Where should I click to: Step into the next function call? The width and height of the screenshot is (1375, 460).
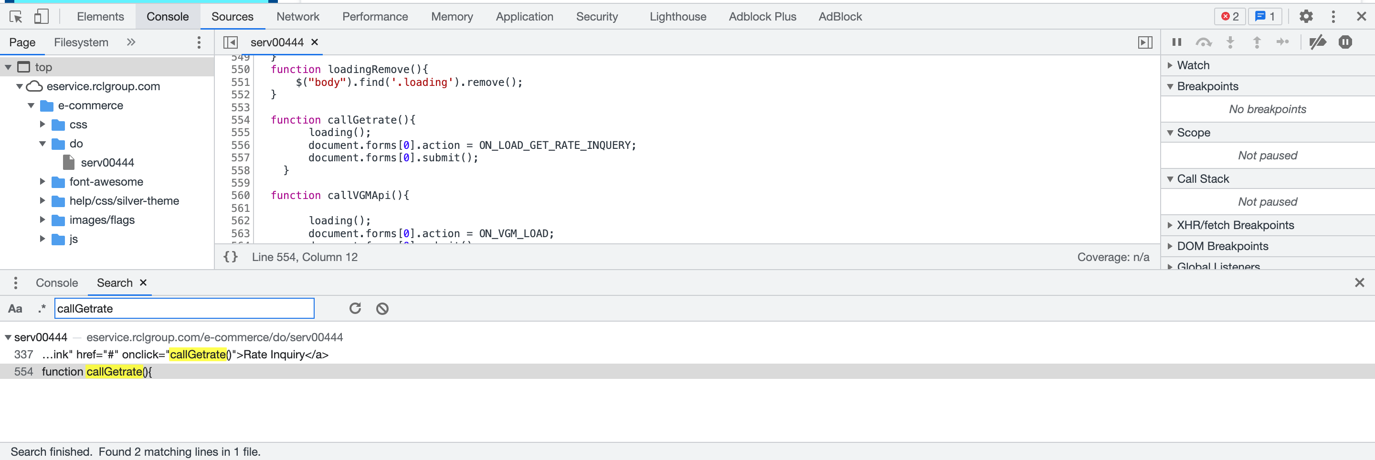coord(1230,42)
